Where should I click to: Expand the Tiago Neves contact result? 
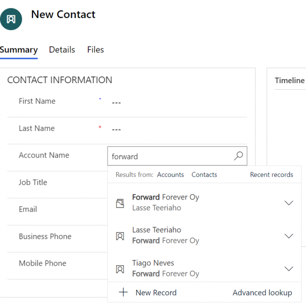point(289,269)
